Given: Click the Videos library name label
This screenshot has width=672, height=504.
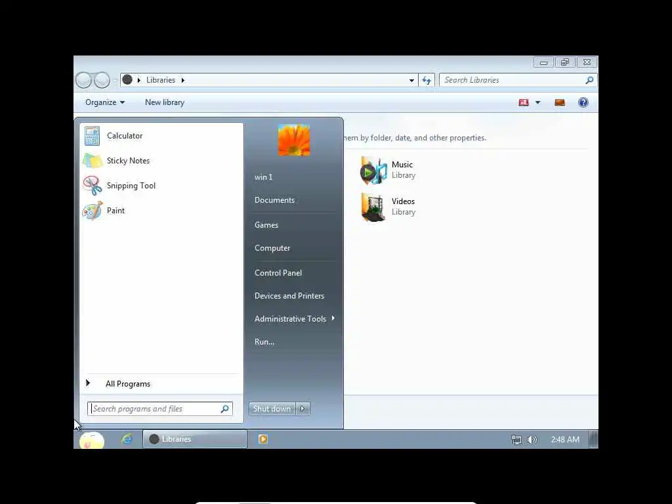Looking at the screenshot, I should click(x=404, y=201).
